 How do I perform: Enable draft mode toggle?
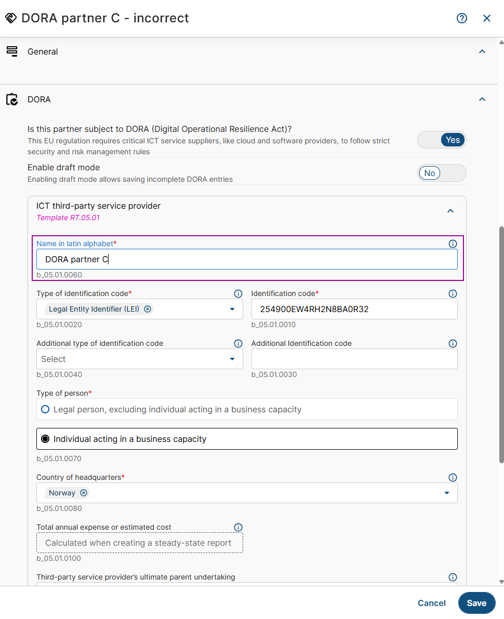(x=442, y=173)
